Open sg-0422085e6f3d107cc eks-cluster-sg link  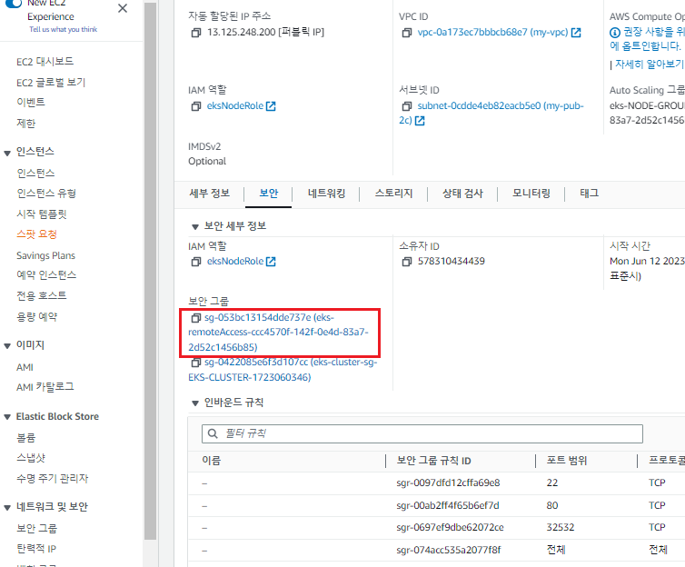pyautogui.click(x=283, y=370)
